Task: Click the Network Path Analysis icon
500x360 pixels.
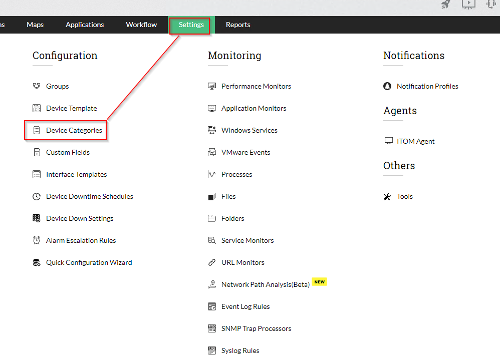Action: pos(212,284)
